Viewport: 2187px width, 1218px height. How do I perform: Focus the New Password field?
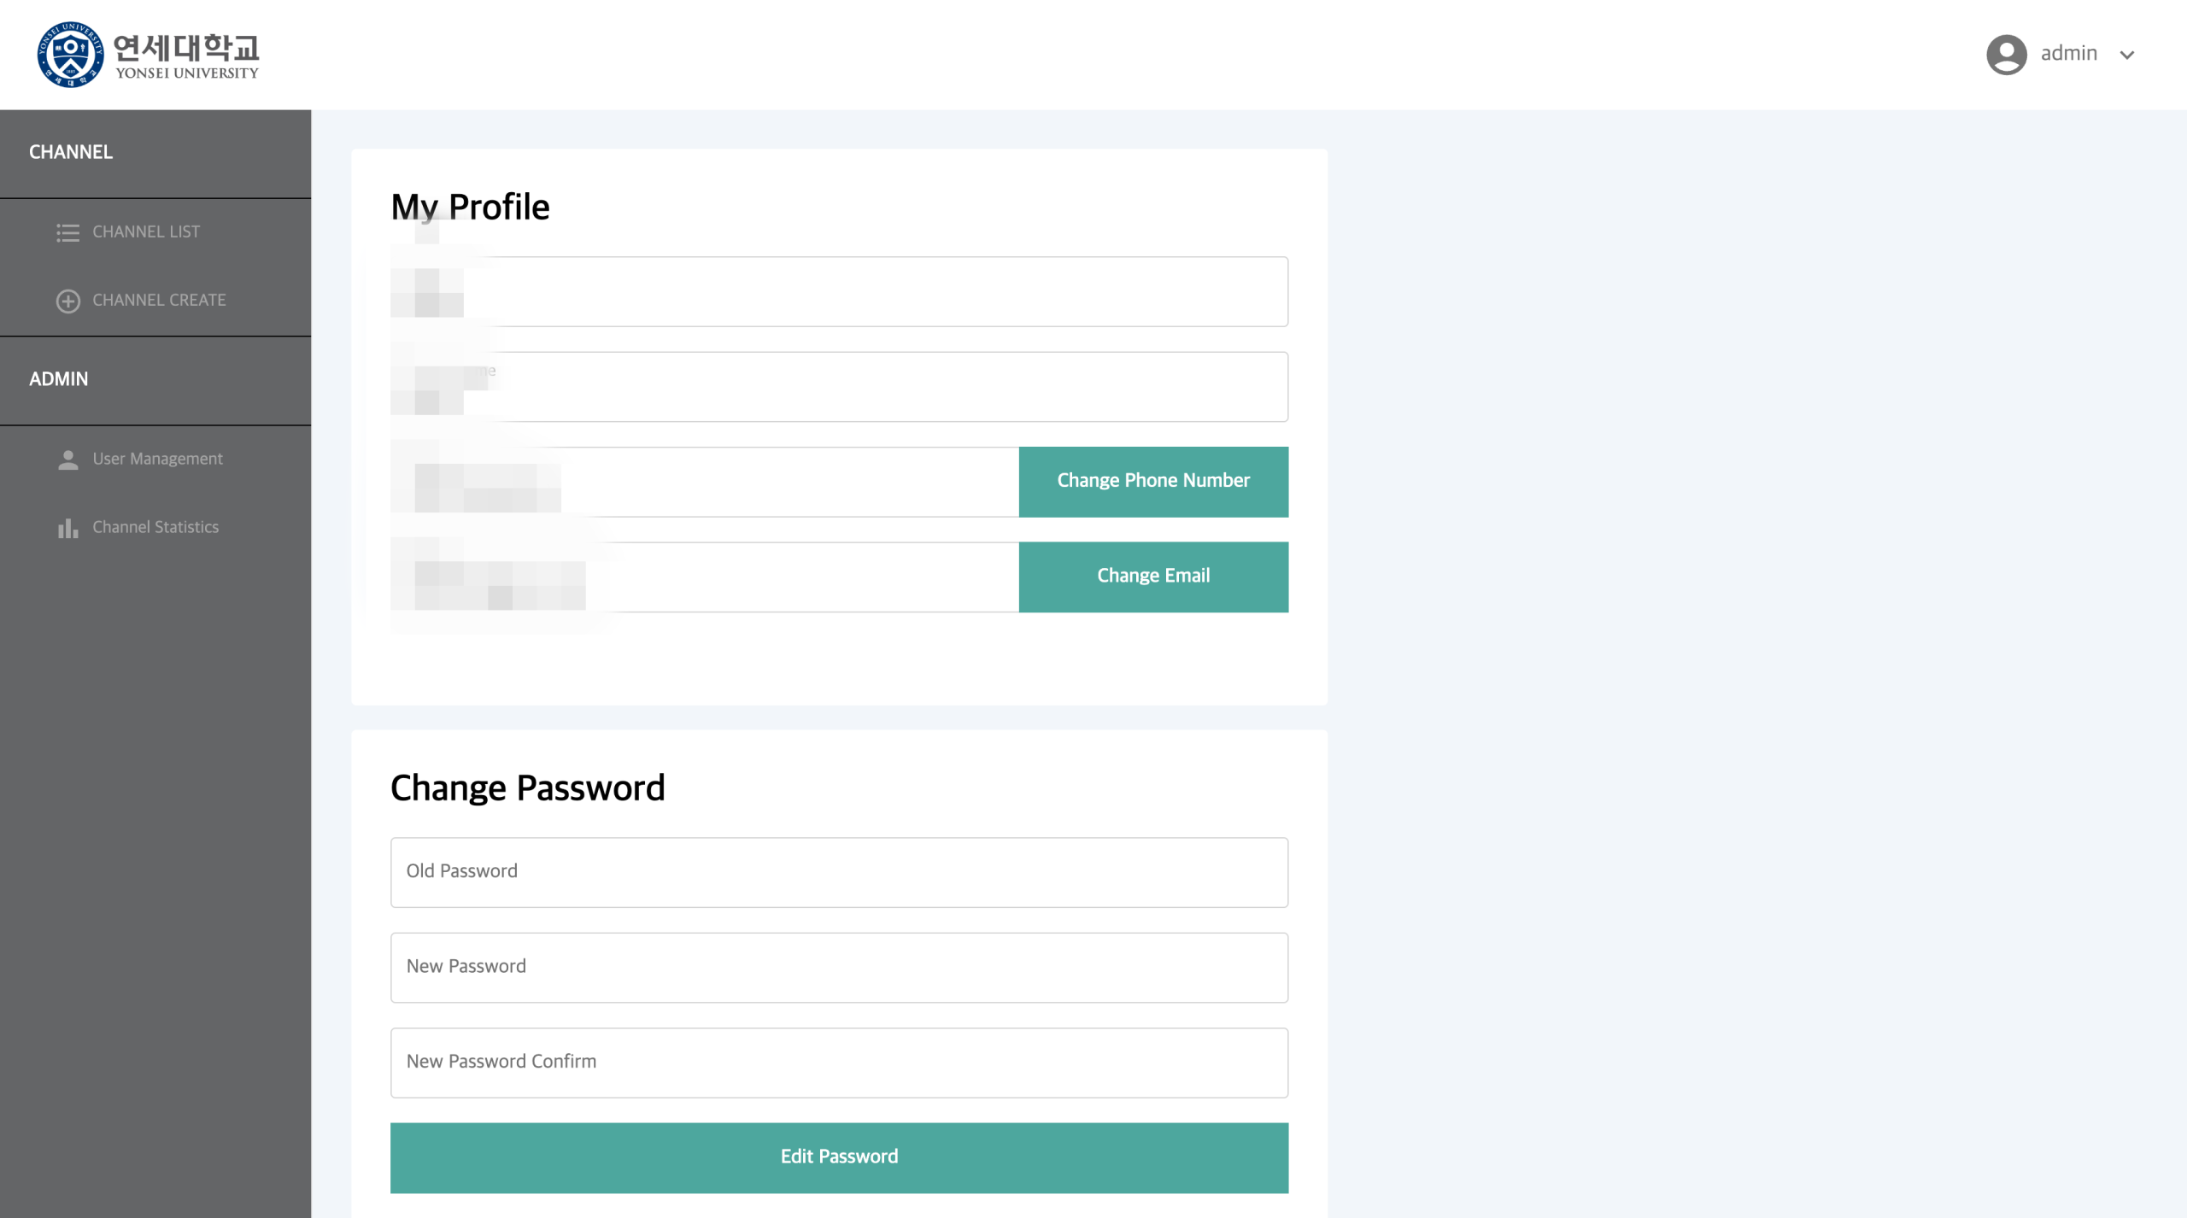(839, 968)
